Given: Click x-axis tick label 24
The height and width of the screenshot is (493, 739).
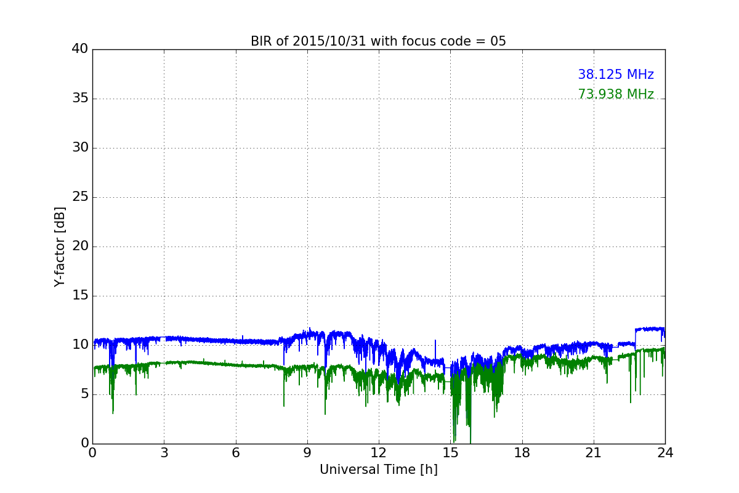Looking at the screenshot, I should [x=665, y=453].
